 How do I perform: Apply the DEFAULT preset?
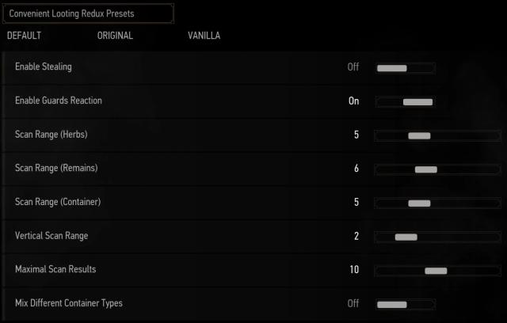24,36
